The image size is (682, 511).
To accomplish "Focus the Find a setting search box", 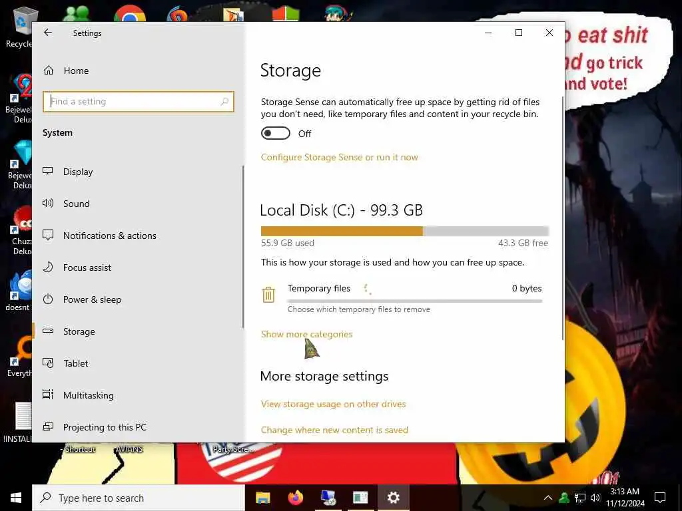I will tap(139, 102).
